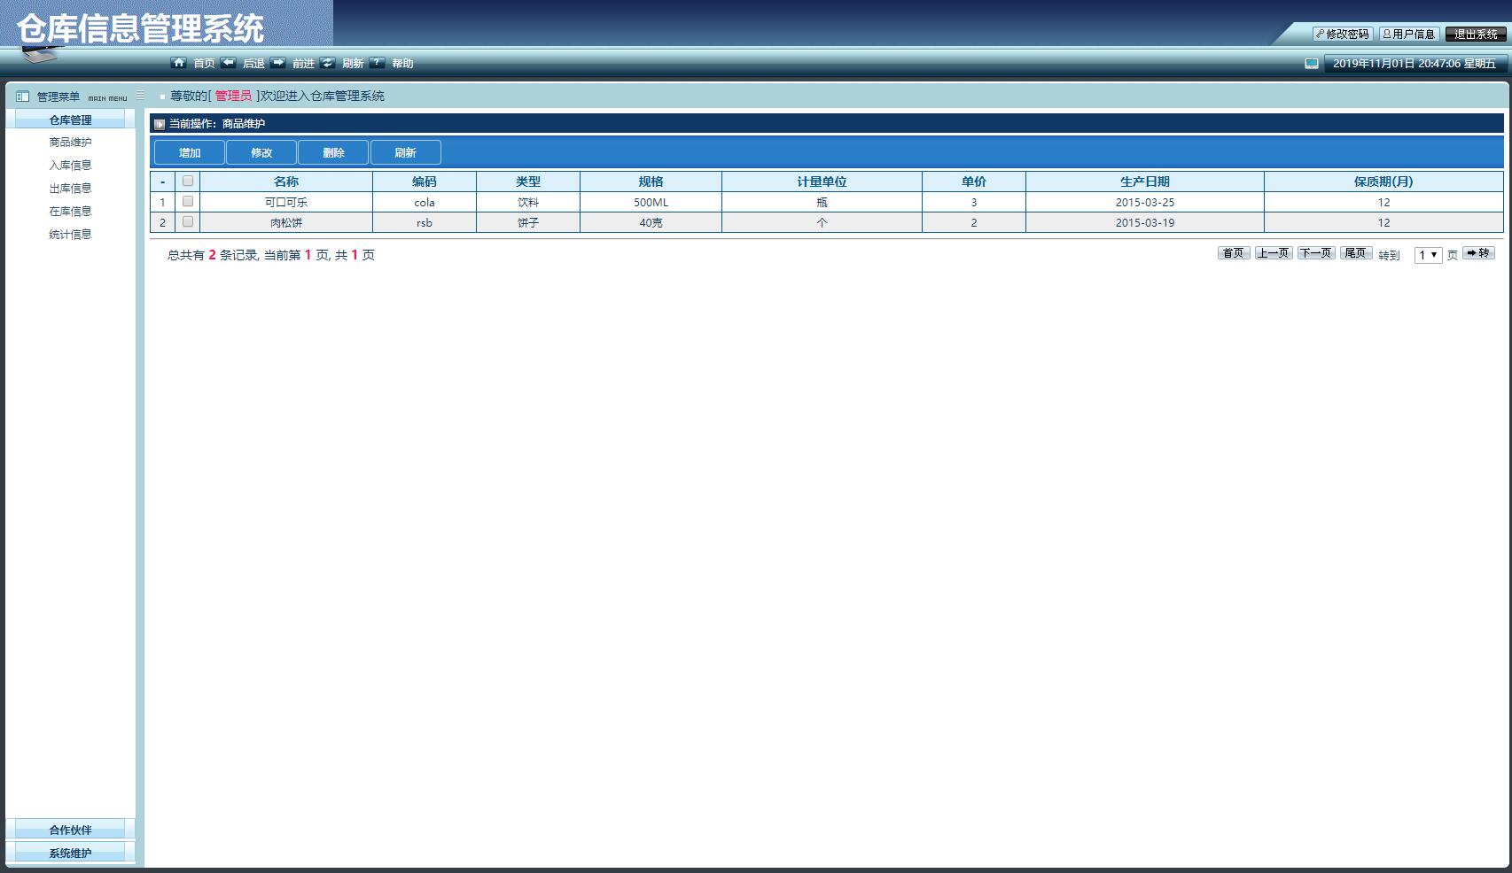Click the 单价 column header

(974, 182)
